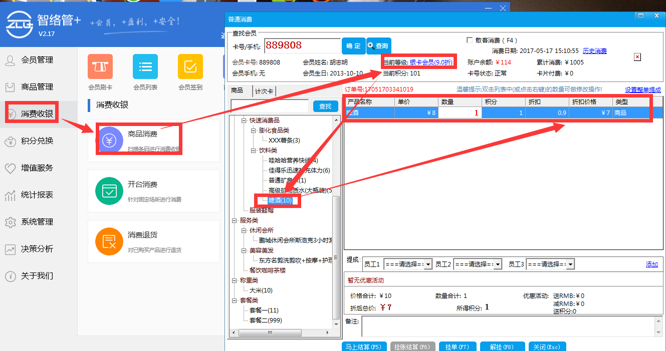Open the 员工1 commission dropdown

pyautogui.click(x=428, y=264)
